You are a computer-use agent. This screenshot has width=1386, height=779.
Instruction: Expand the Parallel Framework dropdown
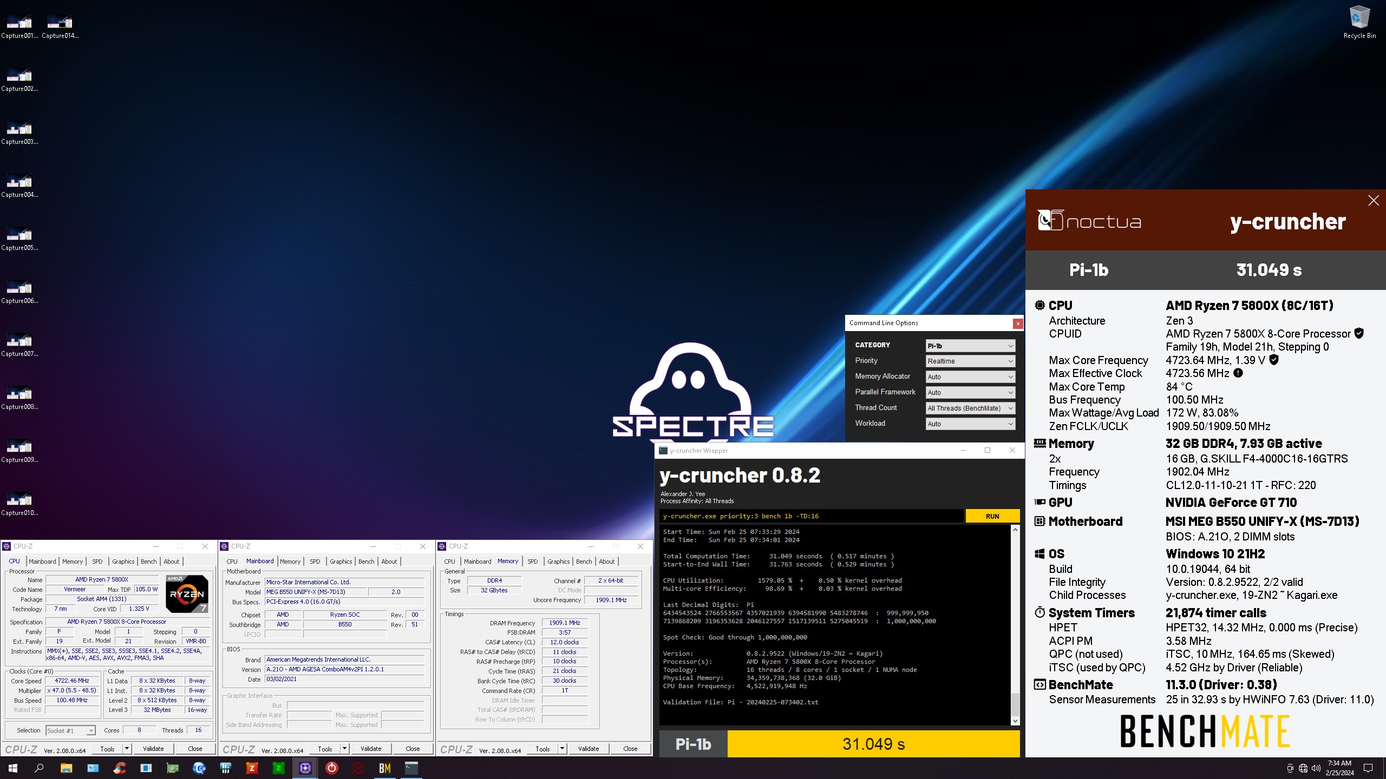pos(970,393)
